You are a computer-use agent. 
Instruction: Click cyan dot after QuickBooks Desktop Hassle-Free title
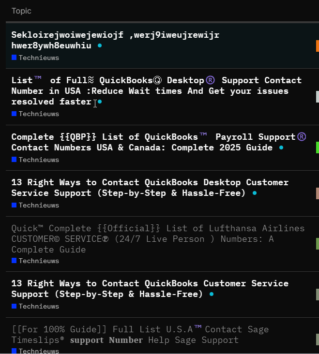[255, 193]
